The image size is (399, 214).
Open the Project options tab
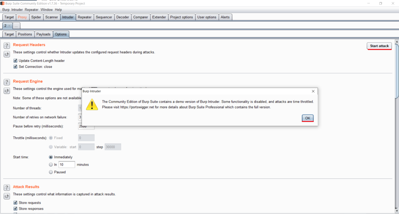182,17
